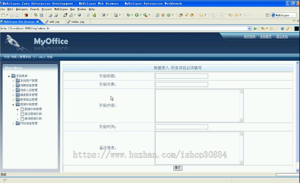Click the New file toolbar icon
300x183 pixels.
pos(3,15)
